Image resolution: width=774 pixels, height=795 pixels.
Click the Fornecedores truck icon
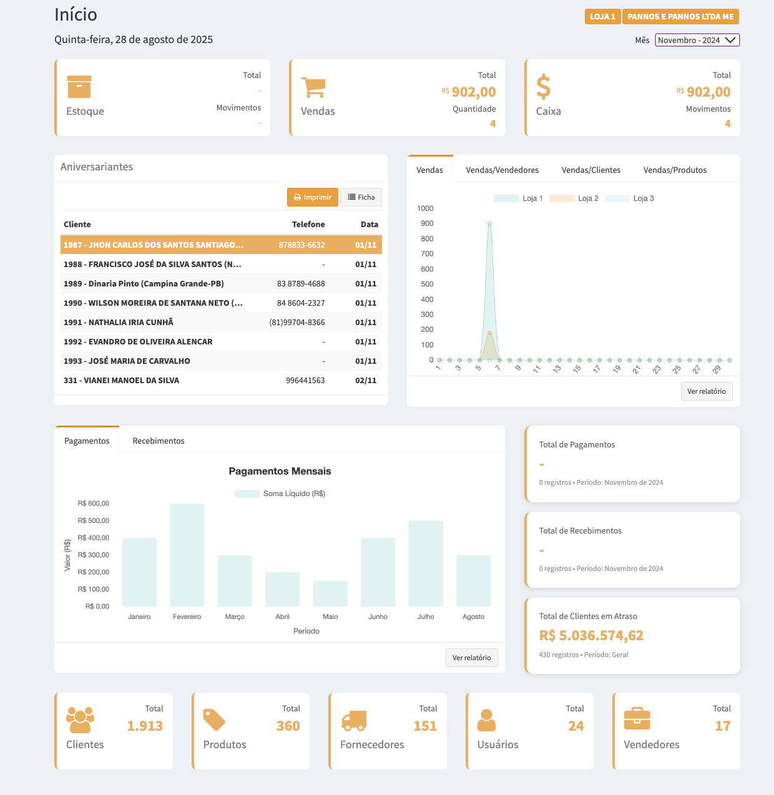pos(354,720)
